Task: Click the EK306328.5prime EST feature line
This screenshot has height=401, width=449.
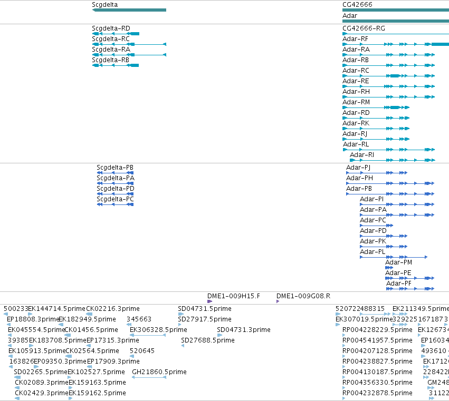Action: tap(148, 335)
